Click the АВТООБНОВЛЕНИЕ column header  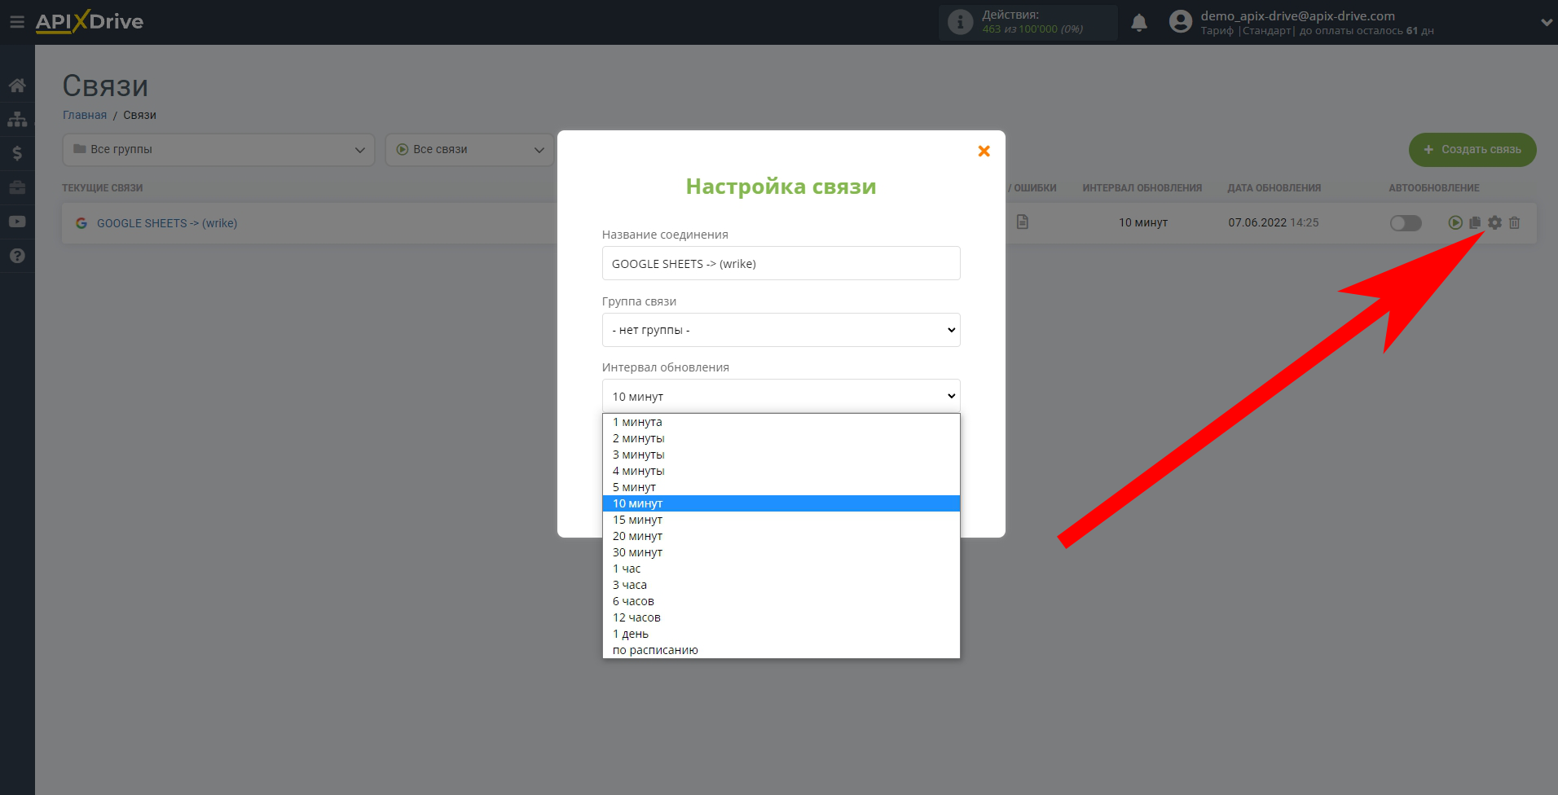point(1434,188)
